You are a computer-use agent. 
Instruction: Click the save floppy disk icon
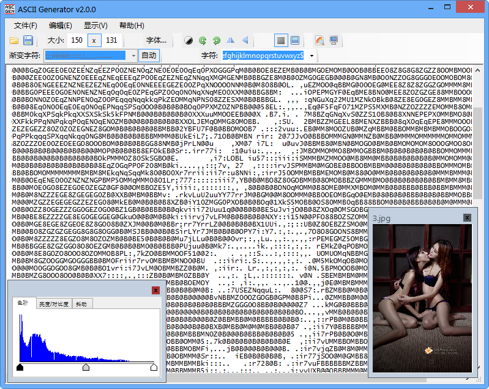tap(28, 40)
